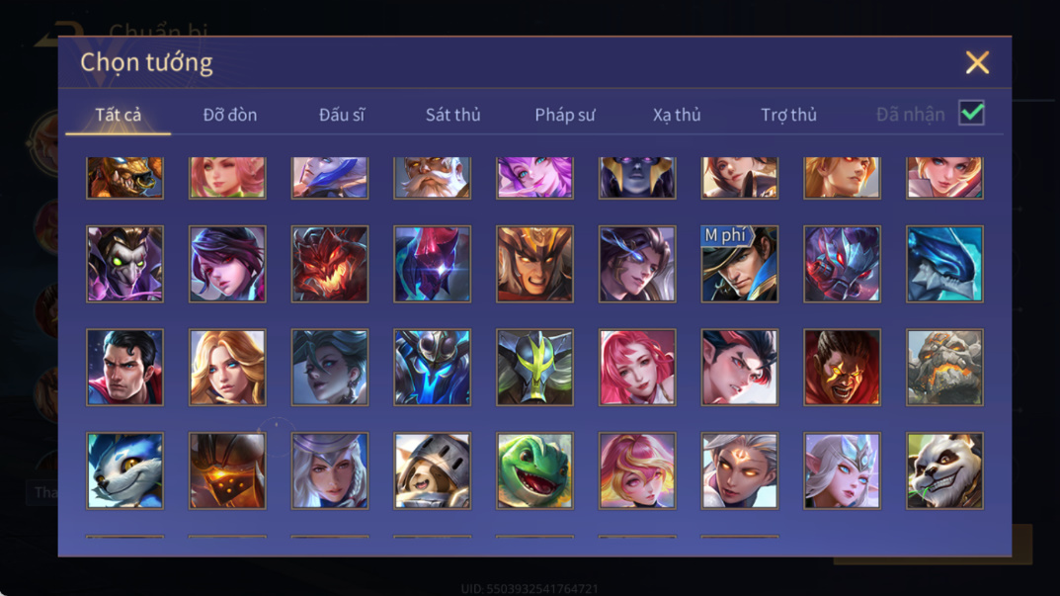Select the hero marked M phí
The image size is (1060, 596).
pos(740,264)
